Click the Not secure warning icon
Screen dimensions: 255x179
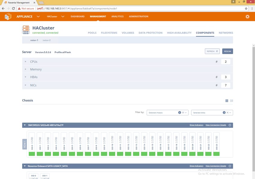point(19,8)
